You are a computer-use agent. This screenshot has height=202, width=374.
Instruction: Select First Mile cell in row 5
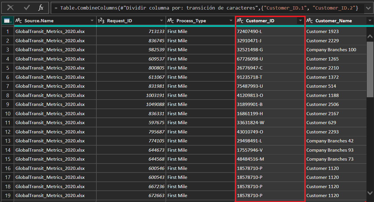point(201,68)
